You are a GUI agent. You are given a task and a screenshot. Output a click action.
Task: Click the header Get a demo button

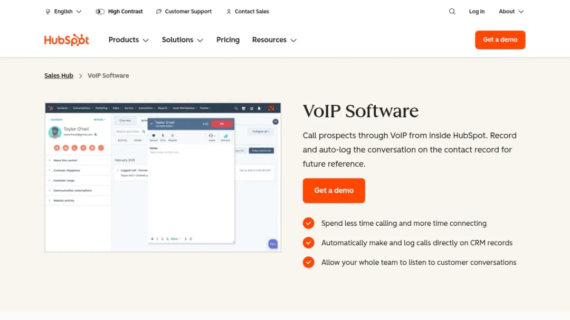pyautogui.click(x=500, y=40)
